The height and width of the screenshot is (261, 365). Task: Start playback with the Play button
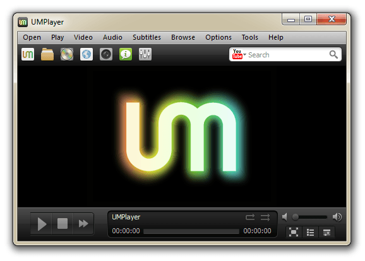point(42,224)
